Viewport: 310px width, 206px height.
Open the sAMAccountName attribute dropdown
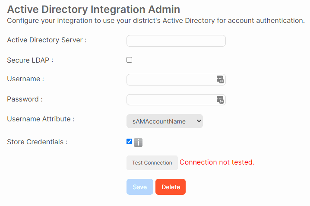[x=164, y=121]
